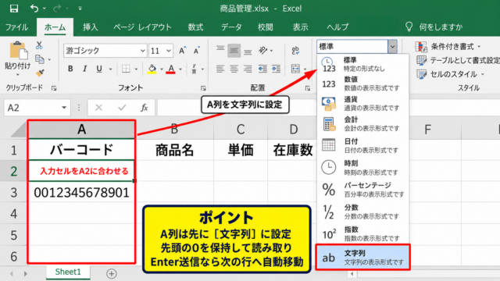
Task: Choose 通貨 currency format option
Action: (362, 104)
